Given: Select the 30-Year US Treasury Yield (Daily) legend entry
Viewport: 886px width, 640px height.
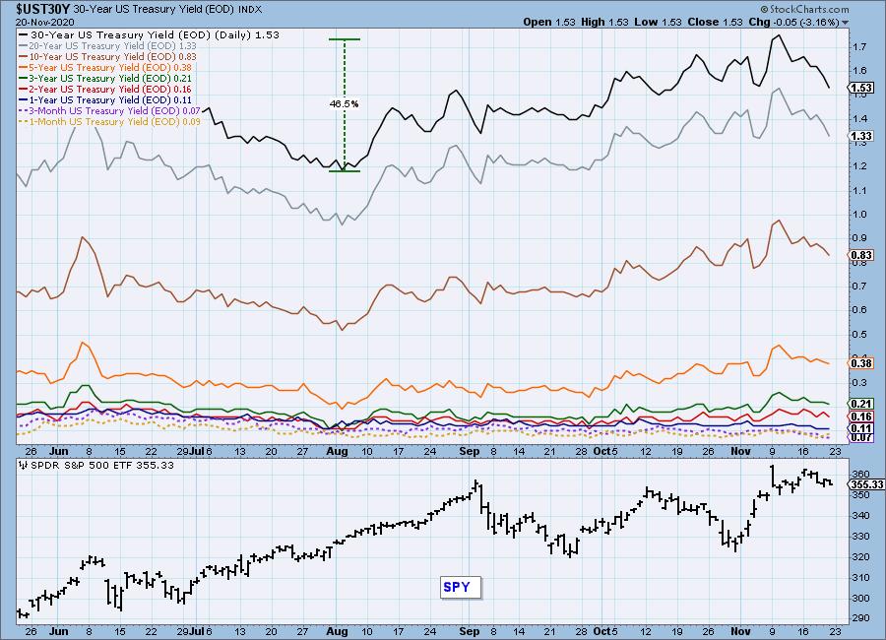Looking at the screenshot, I should (150, 35).
